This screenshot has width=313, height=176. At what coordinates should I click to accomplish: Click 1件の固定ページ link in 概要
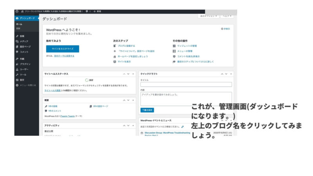coord(101,106)
